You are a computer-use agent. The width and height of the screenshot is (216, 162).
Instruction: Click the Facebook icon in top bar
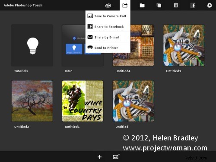(193, 6)
